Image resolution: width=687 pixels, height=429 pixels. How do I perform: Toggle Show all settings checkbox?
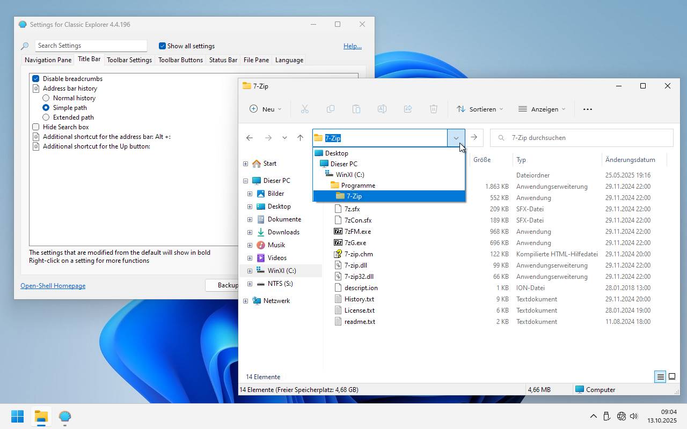tap(162, 46)
